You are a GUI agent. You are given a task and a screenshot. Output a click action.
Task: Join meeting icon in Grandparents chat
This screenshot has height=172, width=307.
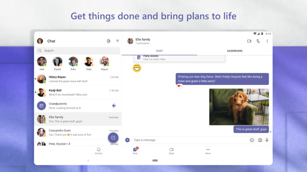click(114, 106)
